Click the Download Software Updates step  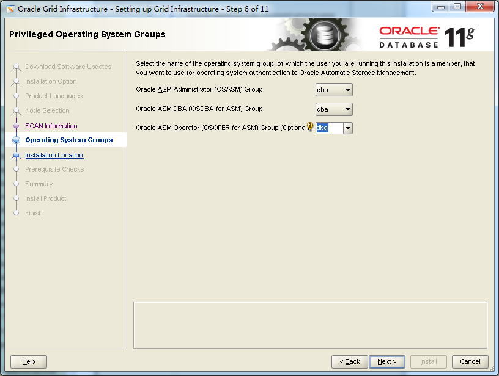point(68,67)
